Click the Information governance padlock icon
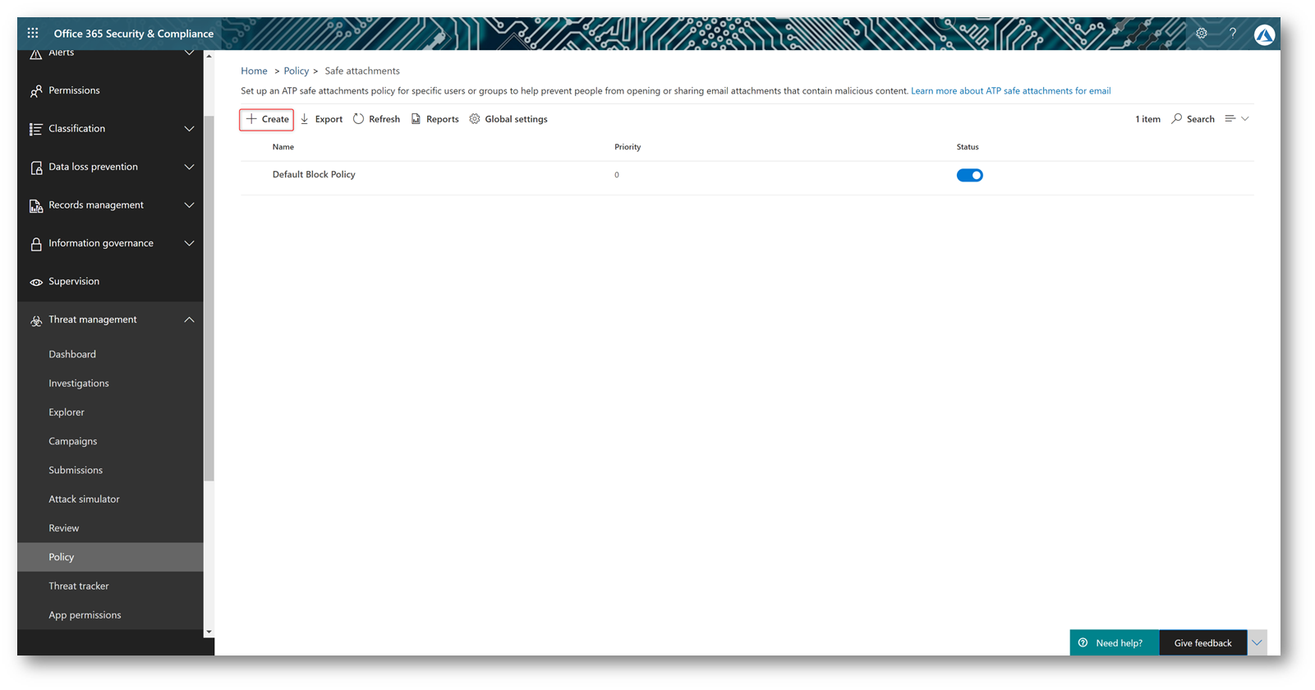The width and height of the screenshot is (1315, 690). pyautogui.click(x=36, y=244)
